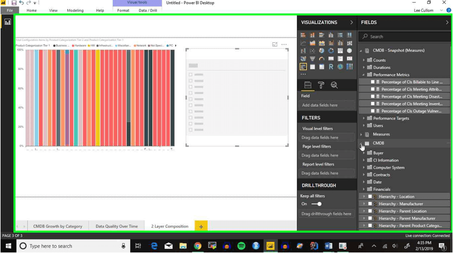Viewport: 453px width, 253px height.
Task: Click the Hardware legend item
Action: pos(79,45)
